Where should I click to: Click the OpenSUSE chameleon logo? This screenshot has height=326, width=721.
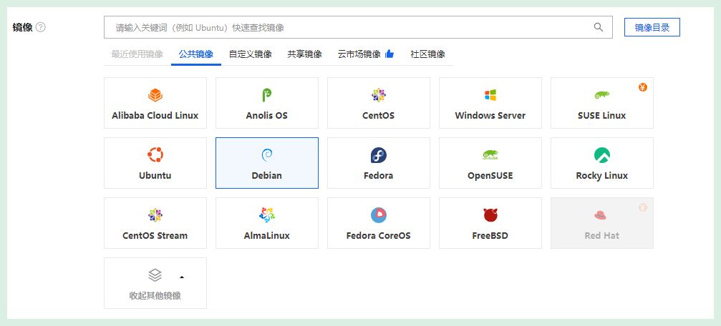click(x=490, y=155)
